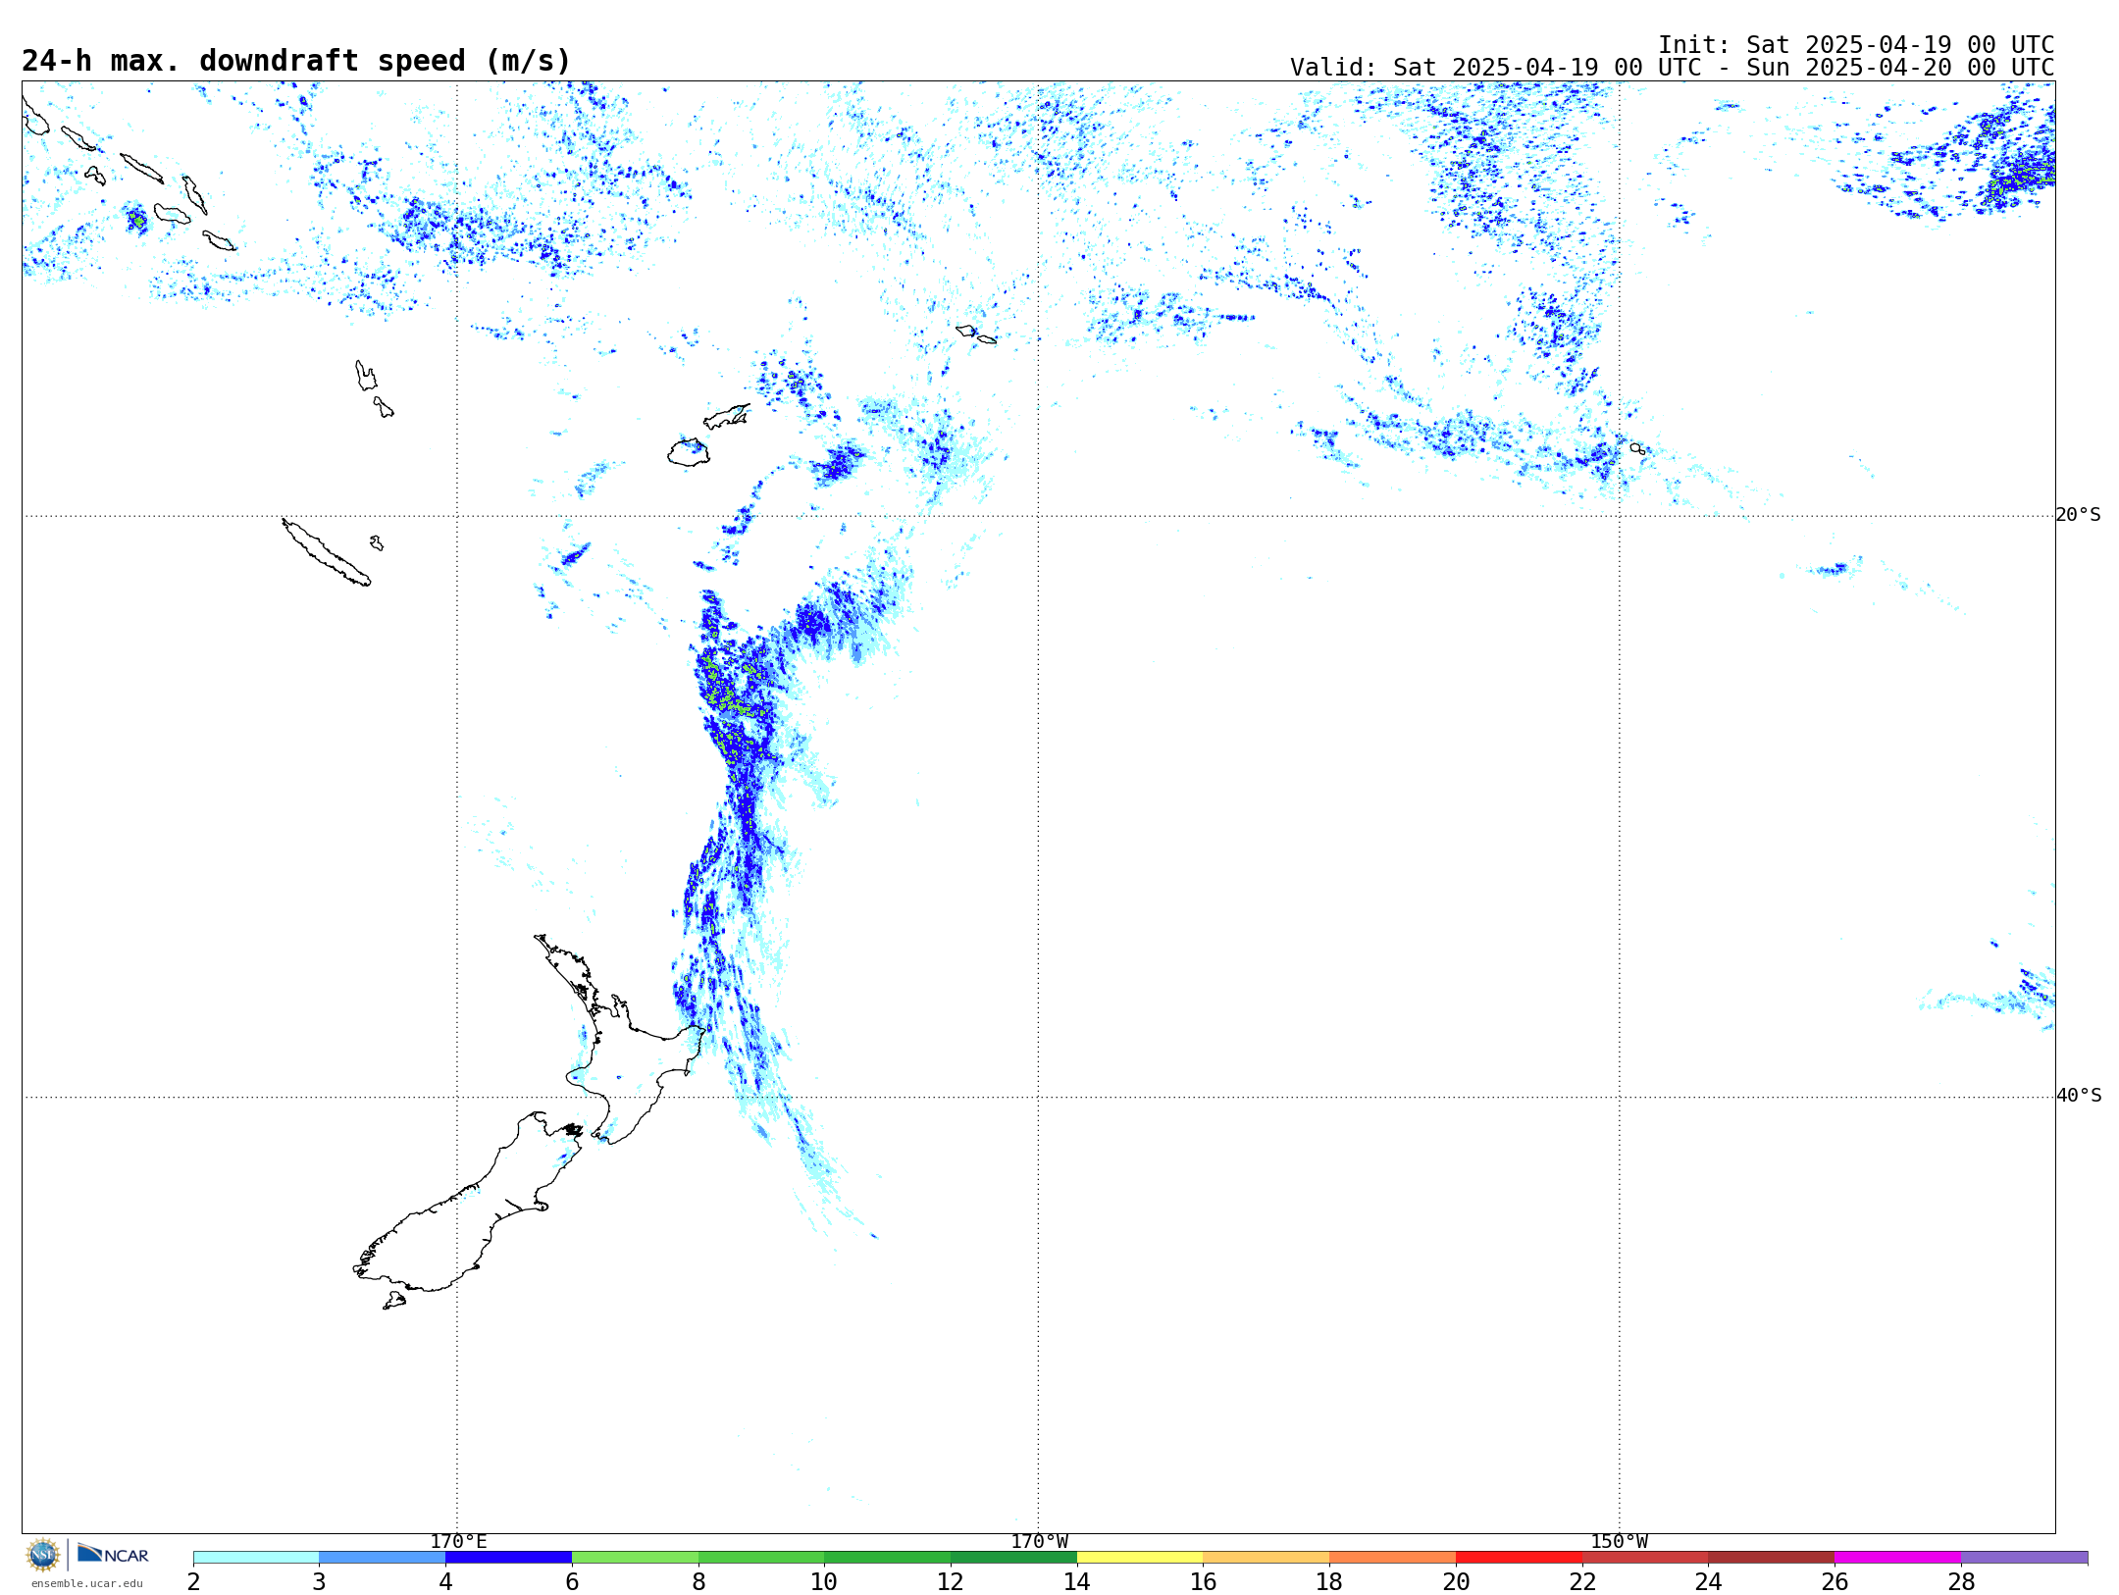Open the ensemble.ucar.edu link text

87,1583
